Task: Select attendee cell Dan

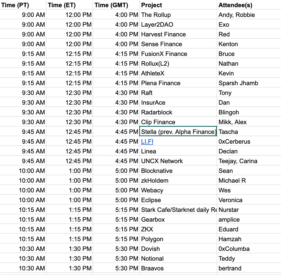Action: coord(249,102)
